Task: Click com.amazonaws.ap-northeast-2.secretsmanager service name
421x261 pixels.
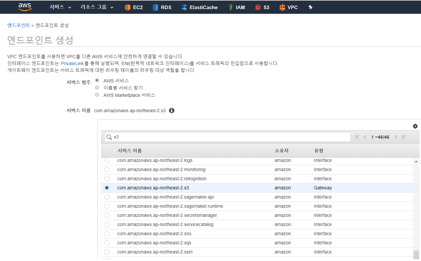Action: pos(167,215)
